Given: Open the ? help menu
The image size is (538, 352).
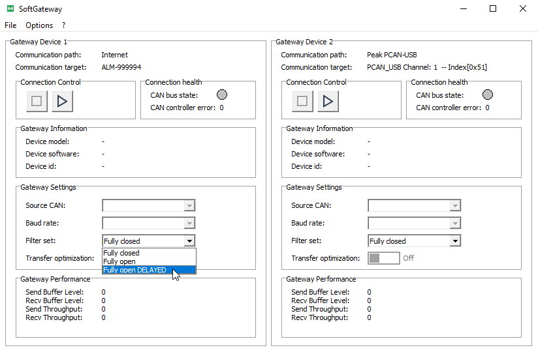Looking at the screenshot, I should click(x=64, y=25).
